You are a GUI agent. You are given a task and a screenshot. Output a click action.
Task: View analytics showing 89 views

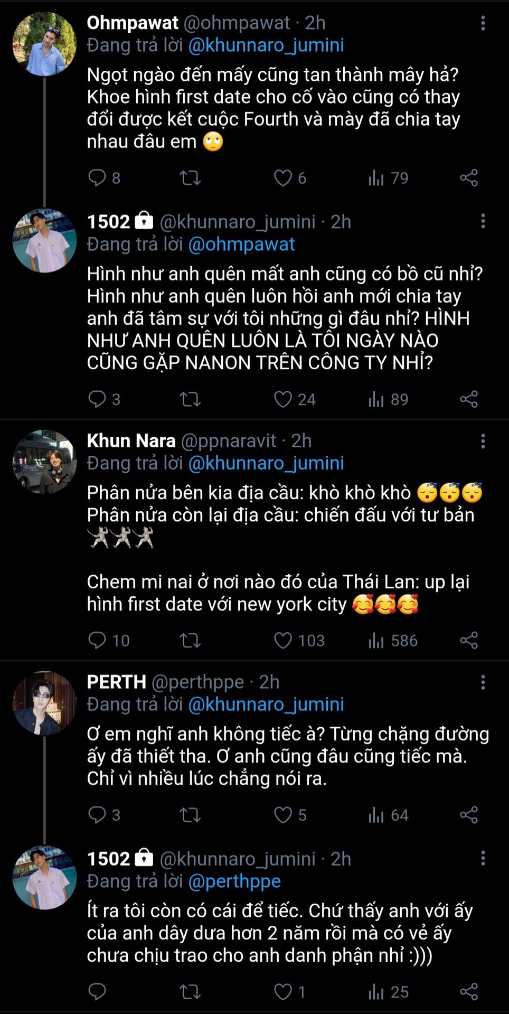tap(388, 399)
